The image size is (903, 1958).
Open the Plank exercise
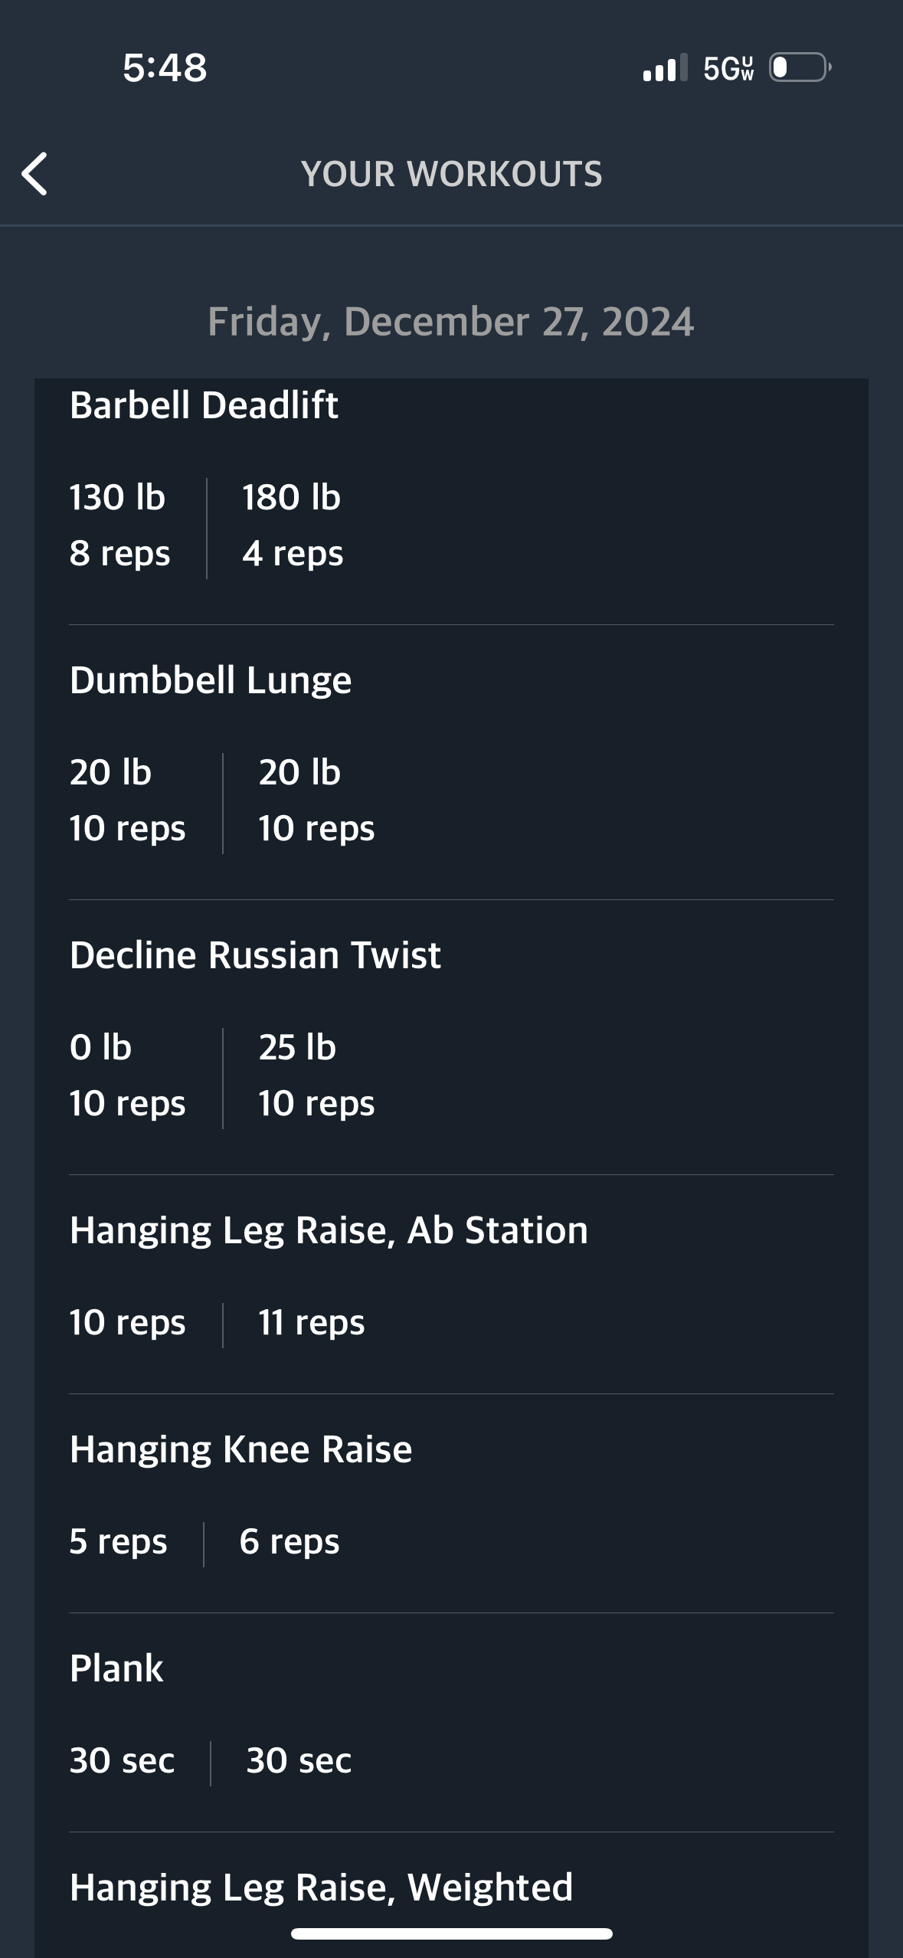(116, 1668)
